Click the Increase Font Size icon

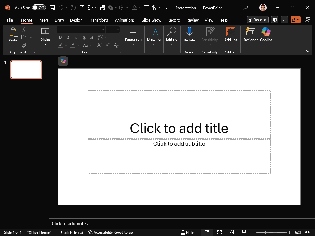pyautogui.click(x=99, y=45)
